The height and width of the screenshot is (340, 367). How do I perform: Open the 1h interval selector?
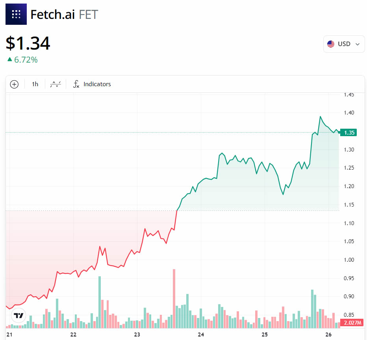(x=35, y=84)
